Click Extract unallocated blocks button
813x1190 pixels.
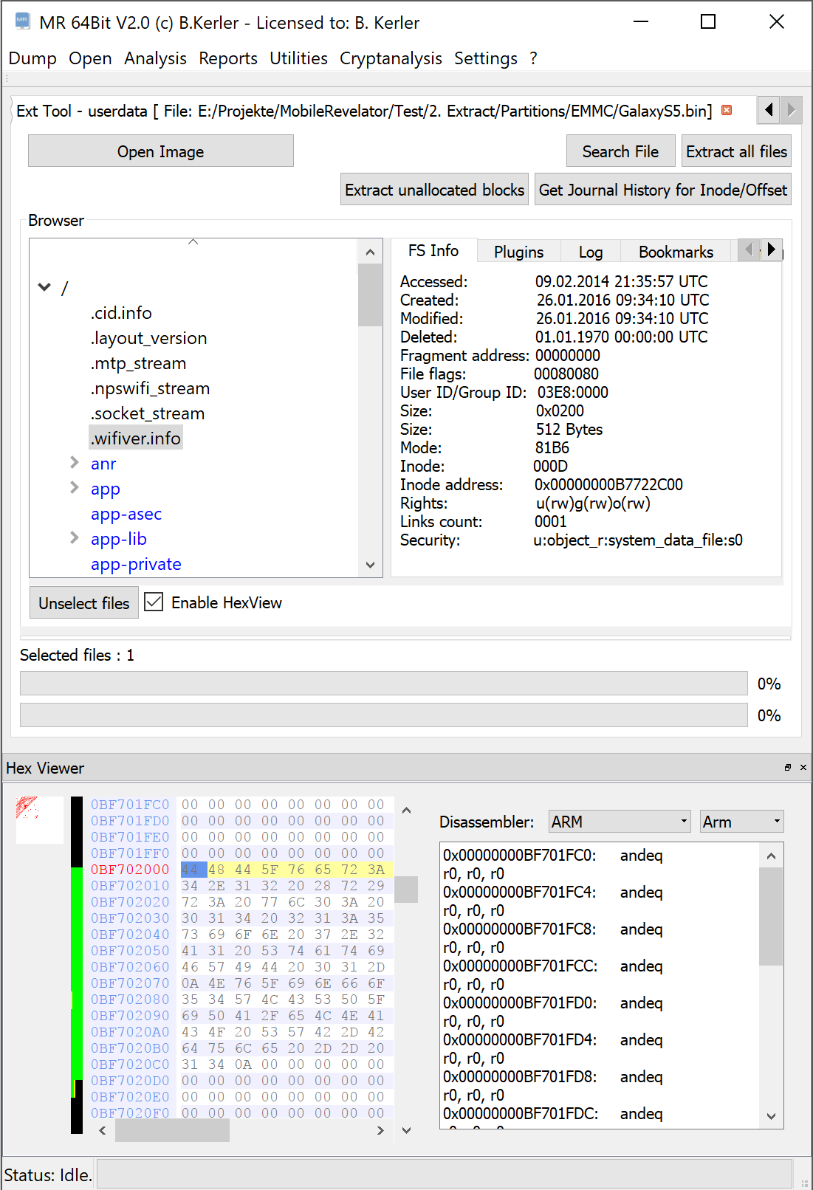tap(434, 190)
